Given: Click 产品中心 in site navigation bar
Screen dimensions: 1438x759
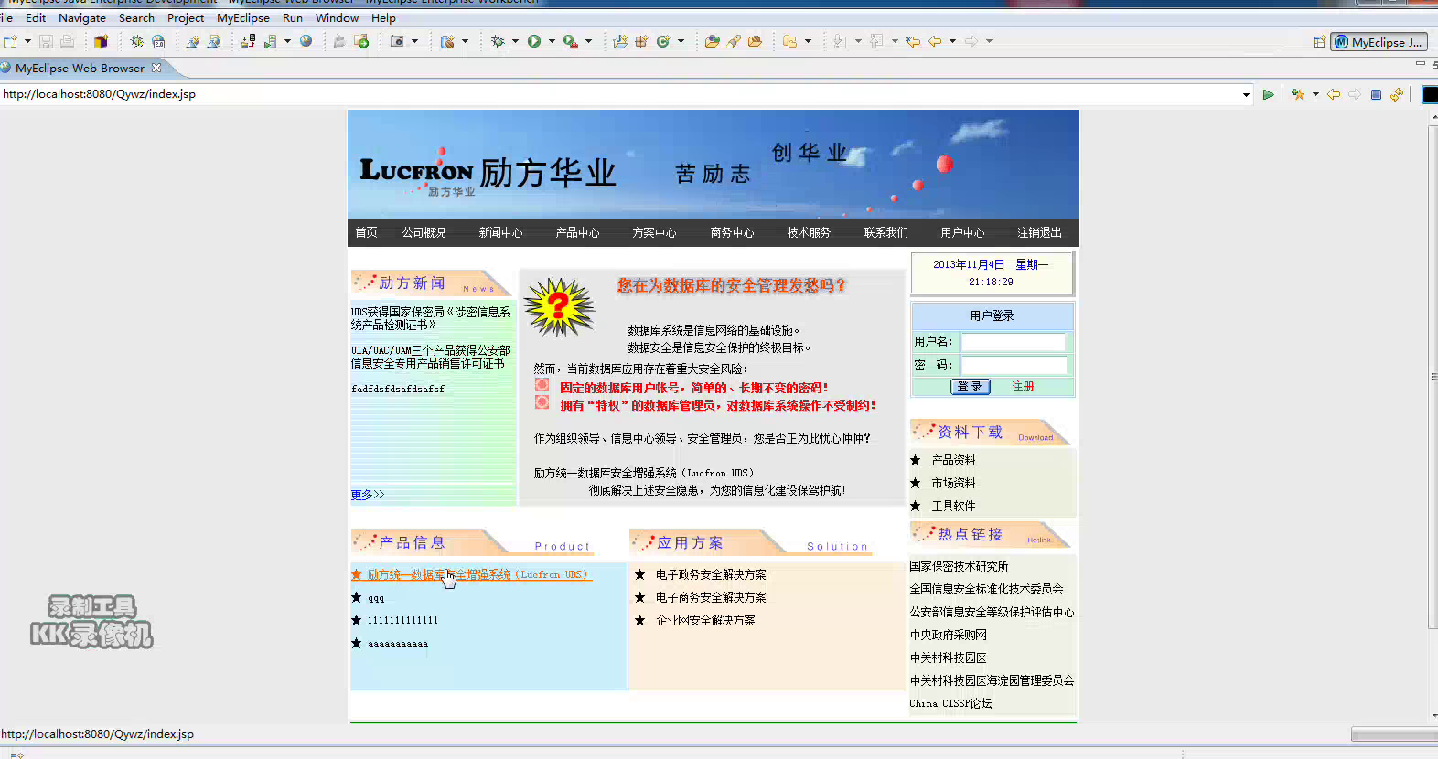Looking at the screenshot, I should point(577,233).
